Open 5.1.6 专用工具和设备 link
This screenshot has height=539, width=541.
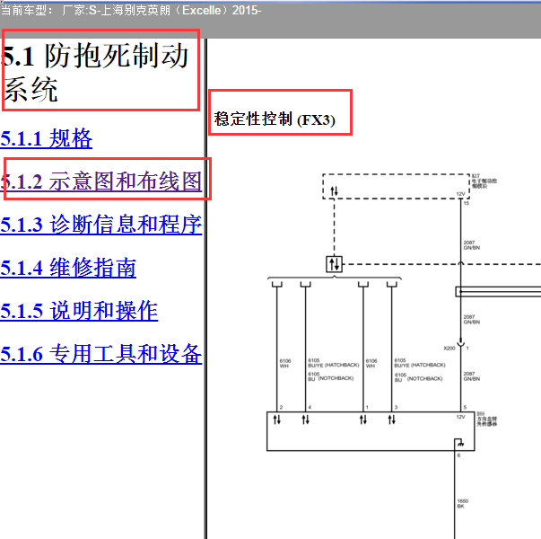coord(101,353)
